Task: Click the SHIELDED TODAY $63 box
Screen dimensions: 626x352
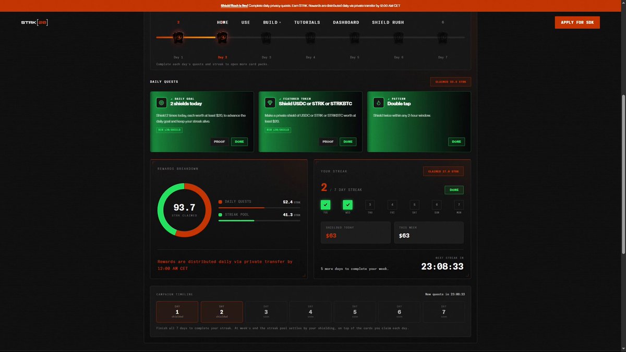Action: (355, 233)
